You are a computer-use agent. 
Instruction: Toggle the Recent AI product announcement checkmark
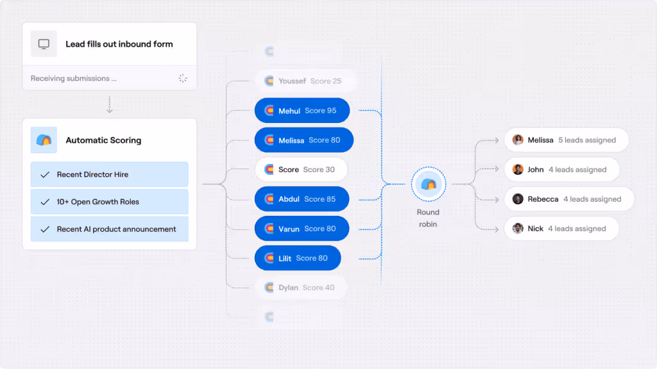coord(44,229)
